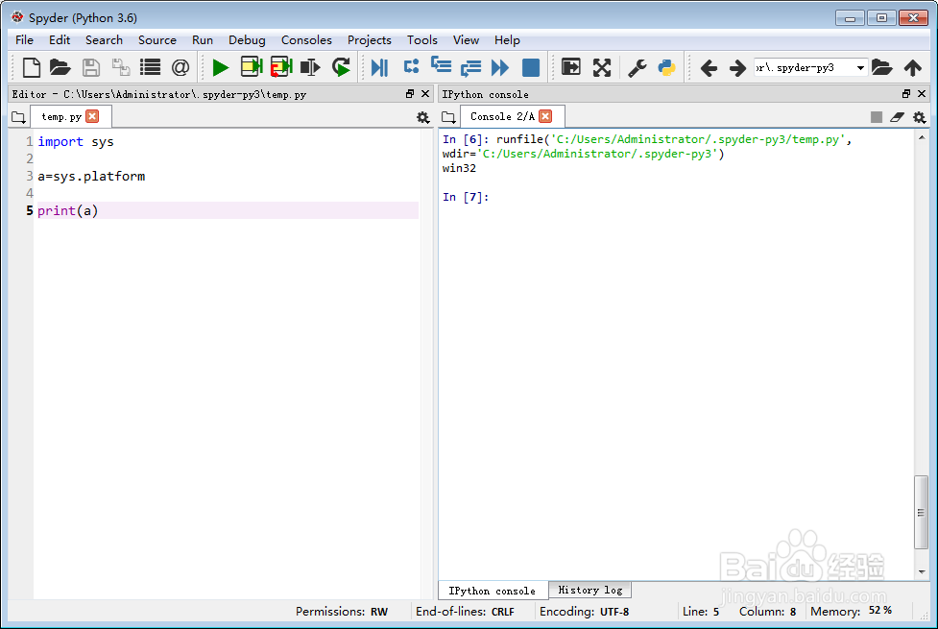Open a file using the folder icon
938x629 pixels.
tap(60, 67)
